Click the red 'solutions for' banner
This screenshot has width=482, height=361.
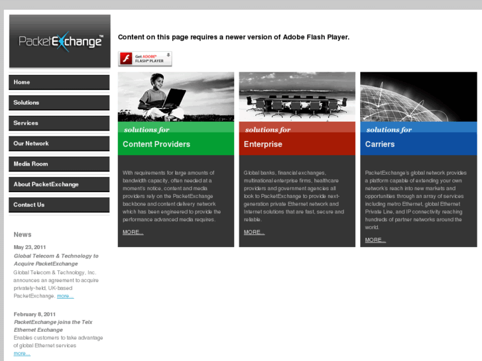[x=297, y=127]
